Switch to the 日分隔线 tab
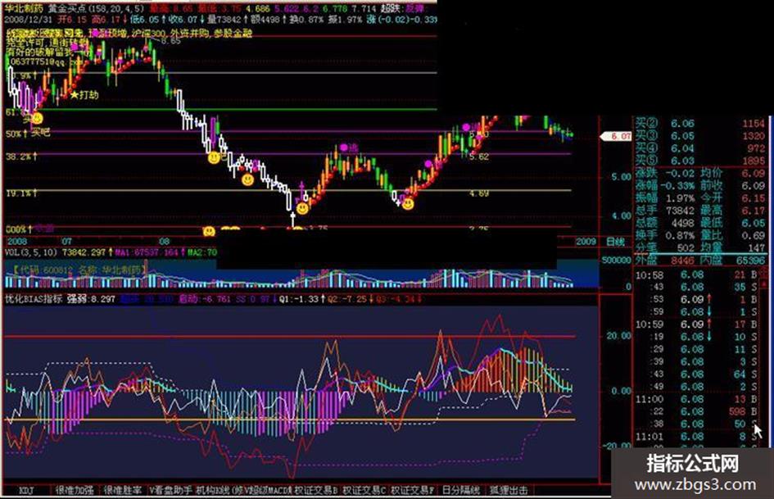774x499 pixels. pyautogui.click(x=461, y=490)
